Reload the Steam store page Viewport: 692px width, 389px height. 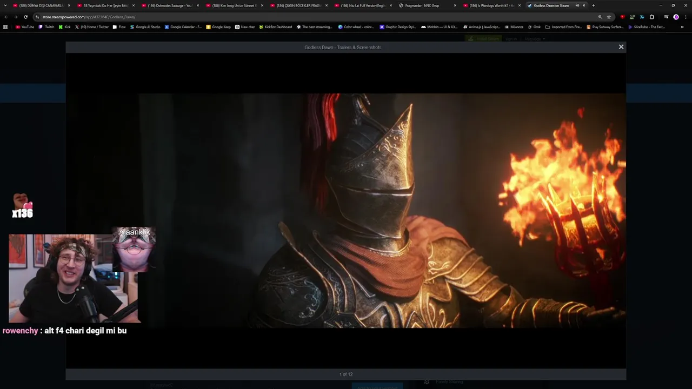tap(25, 17)
